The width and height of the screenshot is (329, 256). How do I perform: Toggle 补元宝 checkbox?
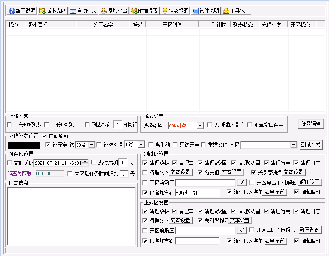48,145
